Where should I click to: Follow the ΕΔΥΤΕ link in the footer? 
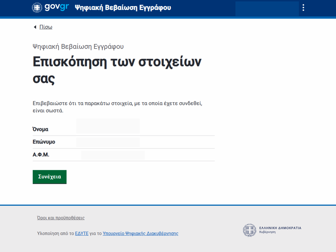(x=82, y=233)
